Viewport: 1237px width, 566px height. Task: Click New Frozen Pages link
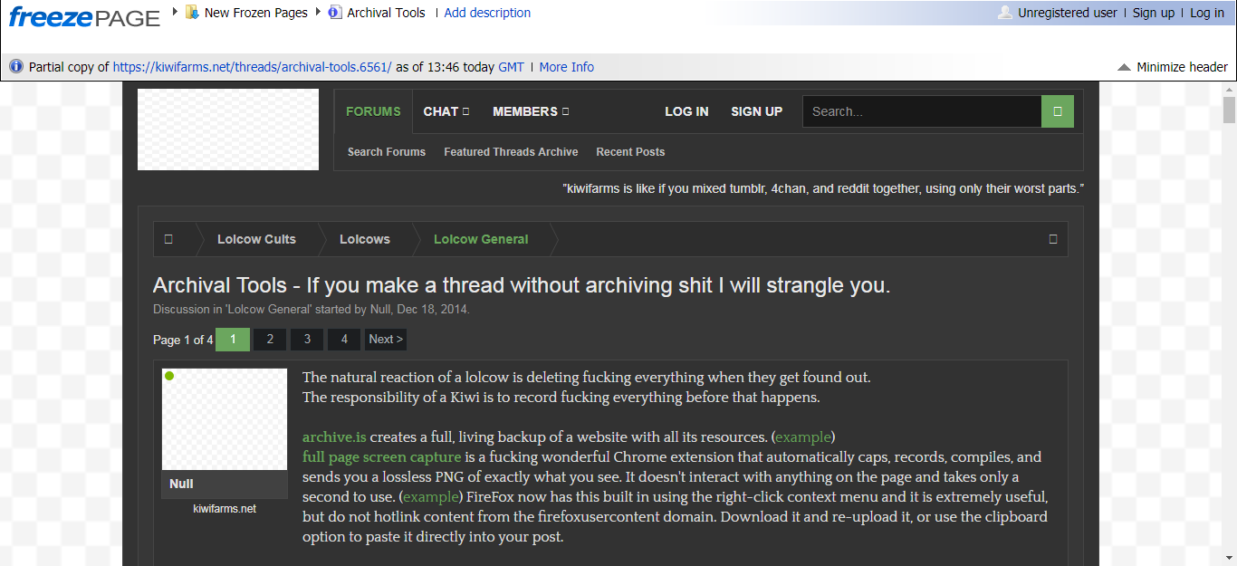coord(256,13)
